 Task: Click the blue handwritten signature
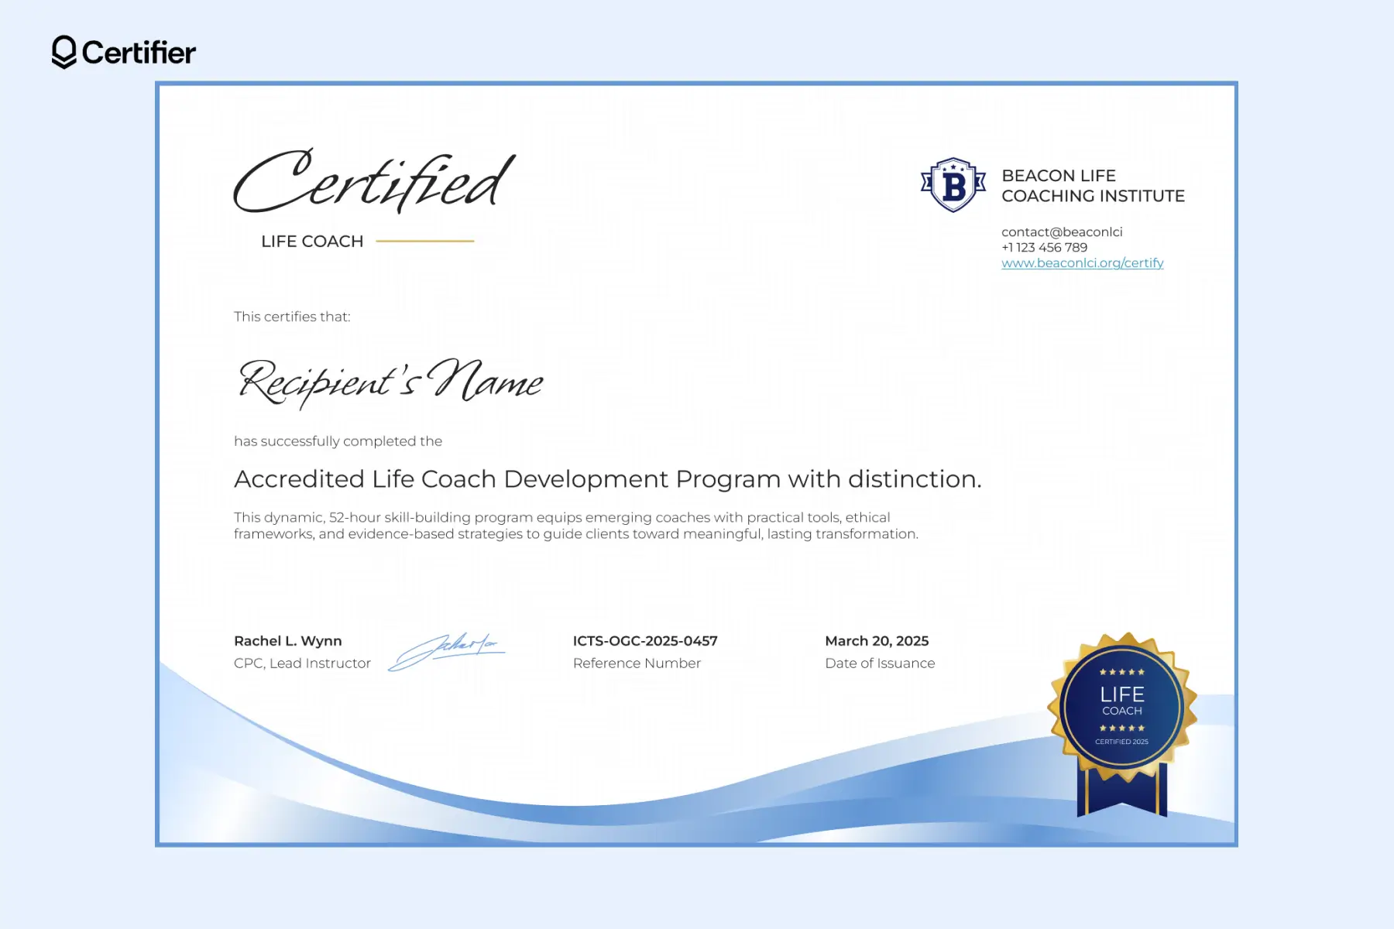447,651
